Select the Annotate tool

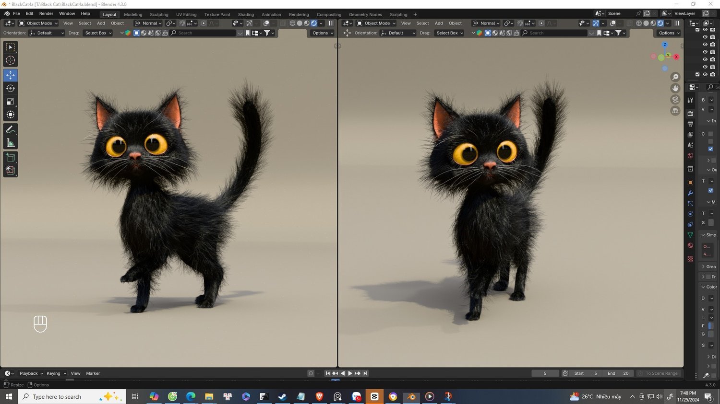pos(11,130)
